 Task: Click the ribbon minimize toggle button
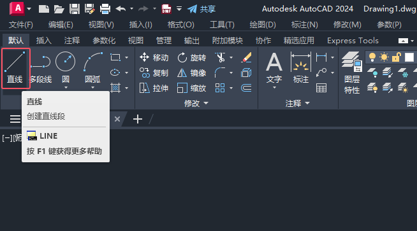[403, 41]
